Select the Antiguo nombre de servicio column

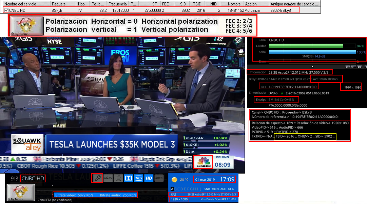pyautogui.click(x=294, y=4)
